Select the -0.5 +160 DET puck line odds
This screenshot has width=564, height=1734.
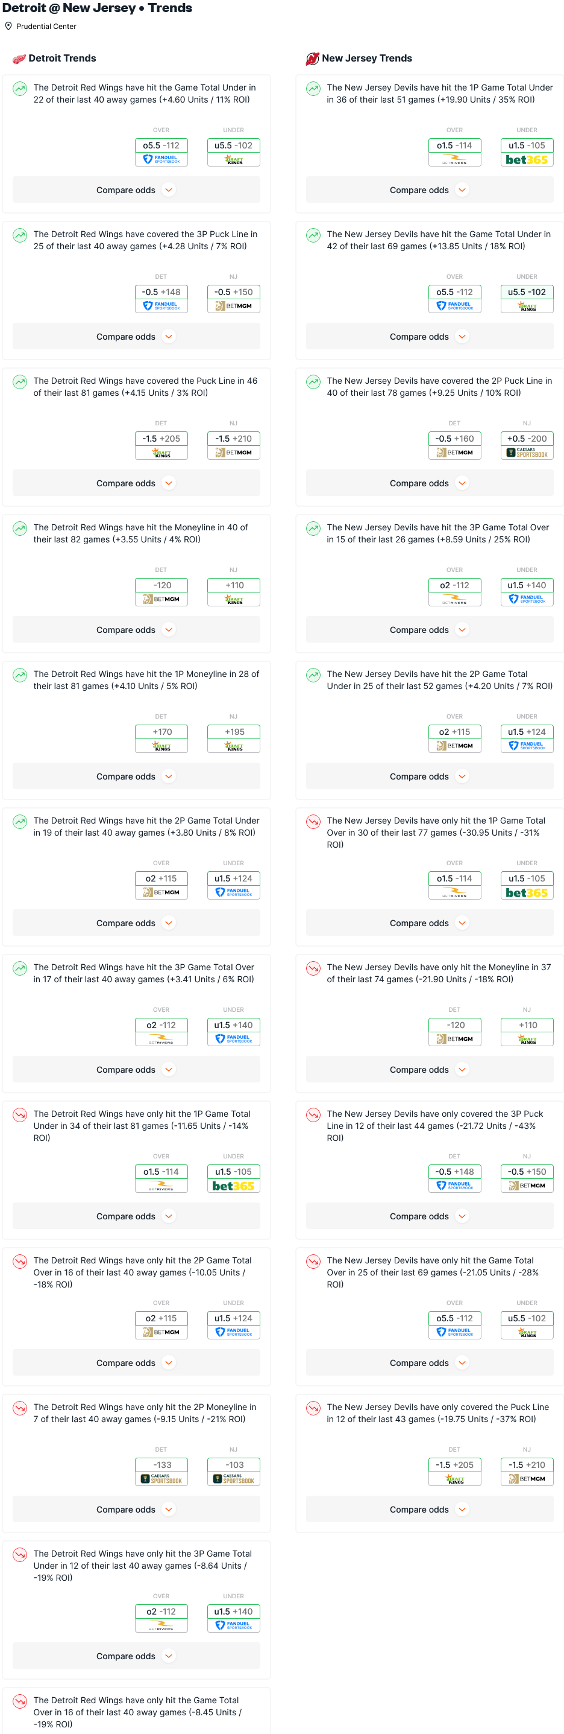pos(454,439)
